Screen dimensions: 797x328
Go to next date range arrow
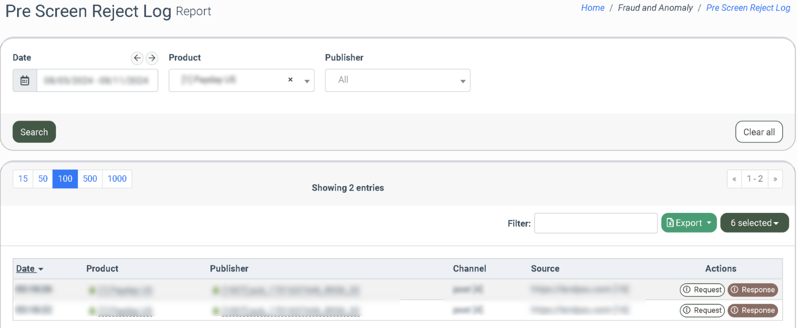(x=152, y=58)
